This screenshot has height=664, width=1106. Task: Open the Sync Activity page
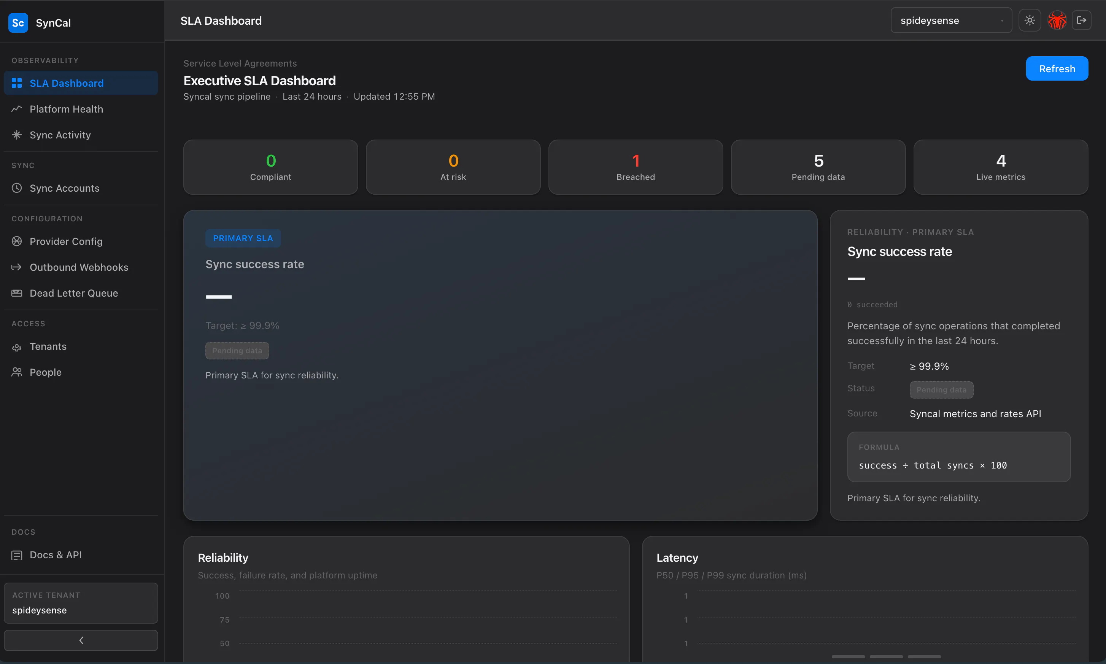point(81,135)
